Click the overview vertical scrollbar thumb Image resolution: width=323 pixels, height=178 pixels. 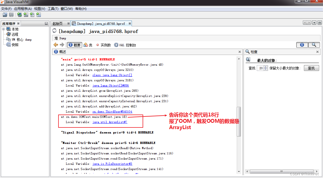click(239, 122)
